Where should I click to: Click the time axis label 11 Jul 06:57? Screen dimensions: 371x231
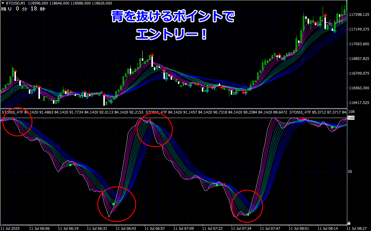pos(155,229)
